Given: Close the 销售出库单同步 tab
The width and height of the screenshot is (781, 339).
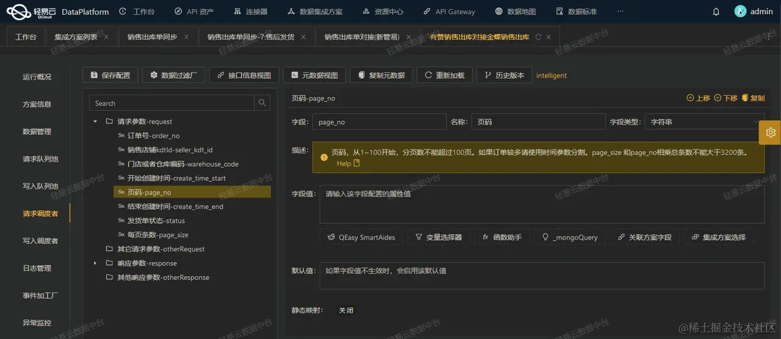Looking at the screenshot, I should point(186,37).
